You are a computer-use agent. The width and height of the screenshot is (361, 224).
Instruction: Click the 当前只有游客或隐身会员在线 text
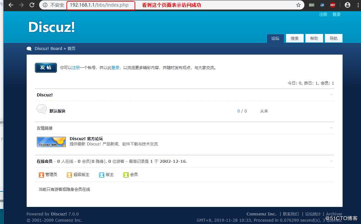(x=64, y=189)
